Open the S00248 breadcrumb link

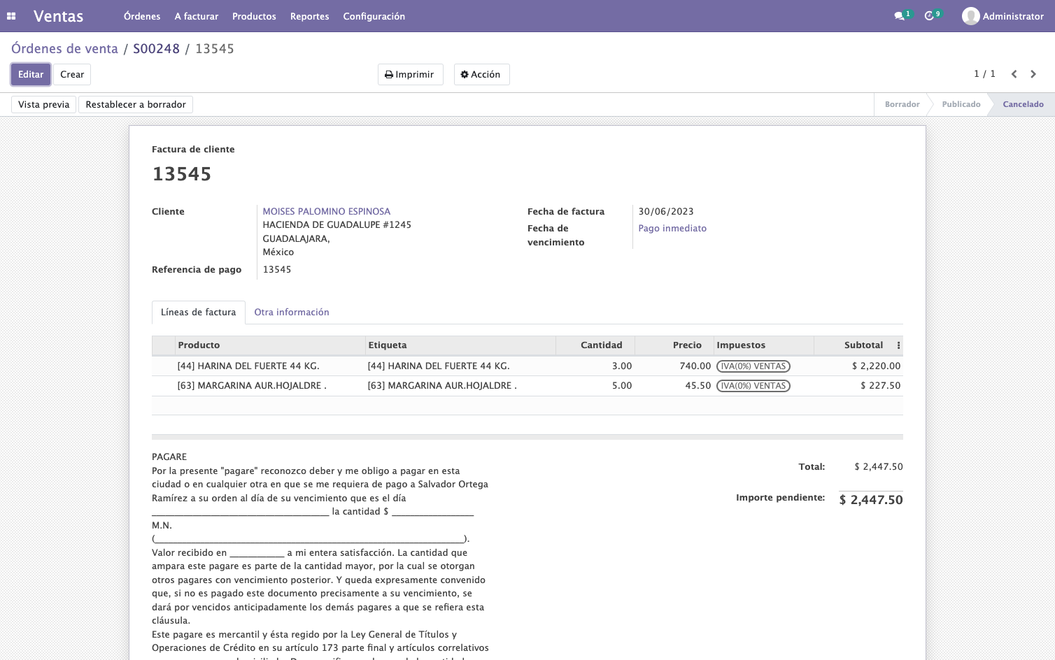click(x=156, y=49)
